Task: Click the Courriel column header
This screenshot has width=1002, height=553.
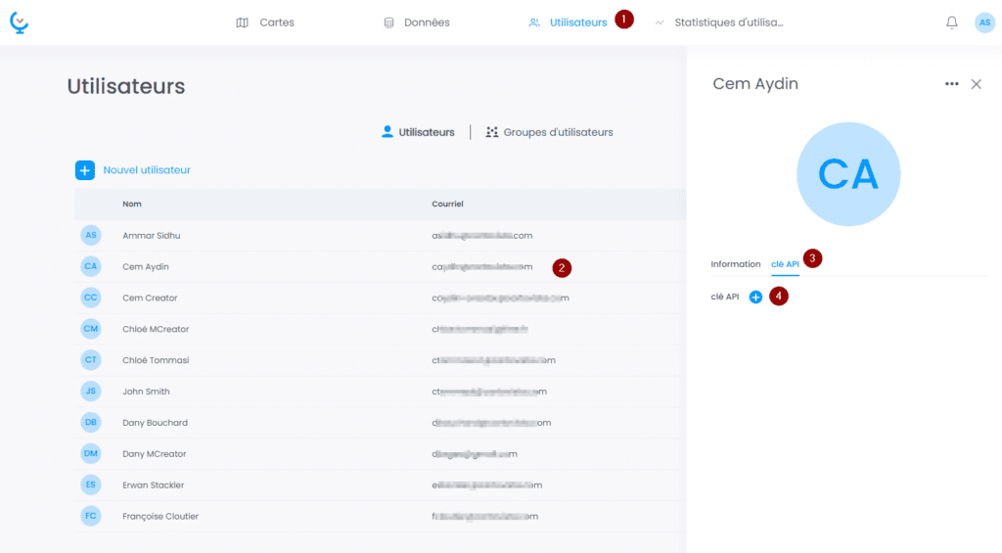Action: tap(447, 204)
